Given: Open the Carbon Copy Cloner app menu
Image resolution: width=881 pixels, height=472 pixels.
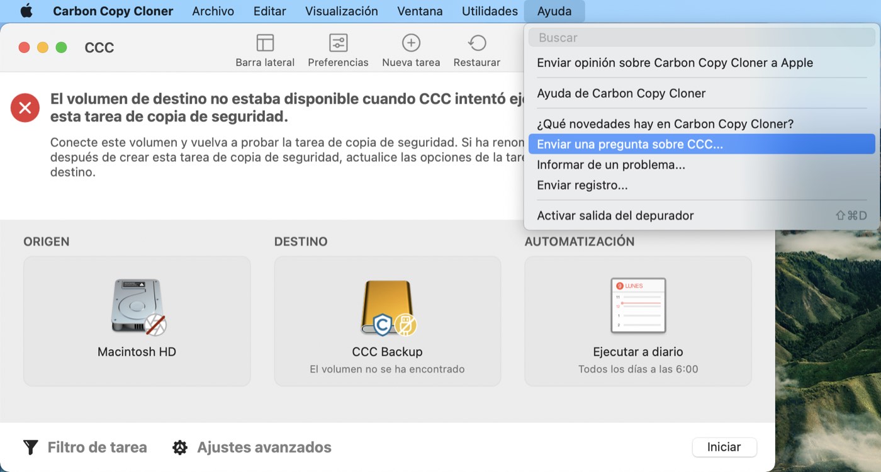Looking at the screenshot, I should 113,11.
